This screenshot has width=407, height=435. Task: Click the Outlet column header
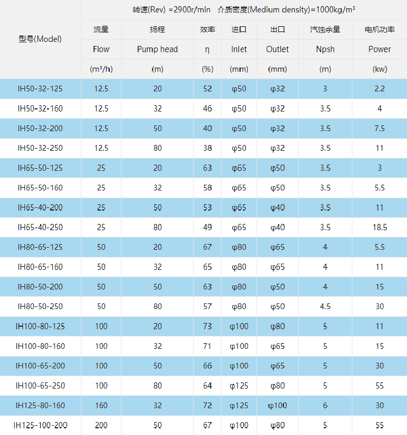tap(277, 50)
